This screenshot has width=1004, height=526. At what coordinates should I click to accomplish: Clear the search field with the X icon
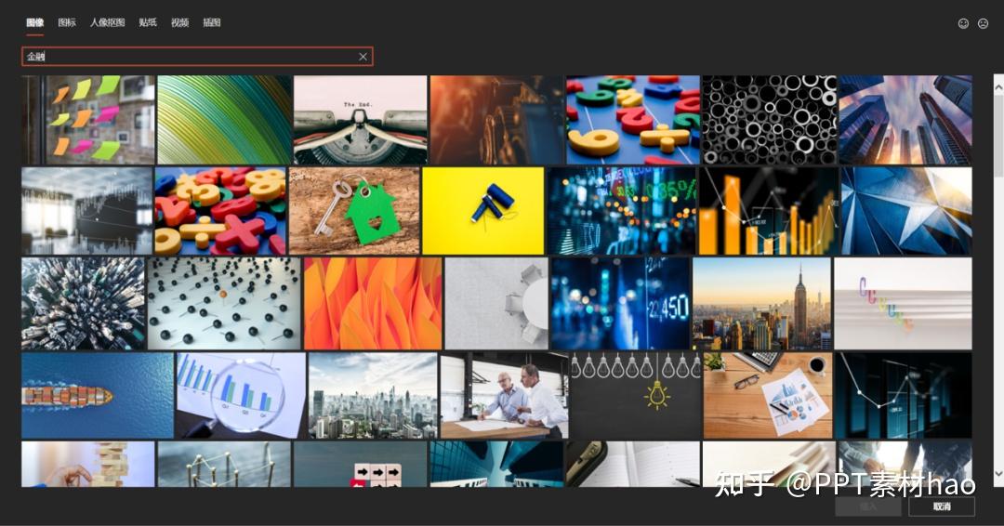[363, 57]
